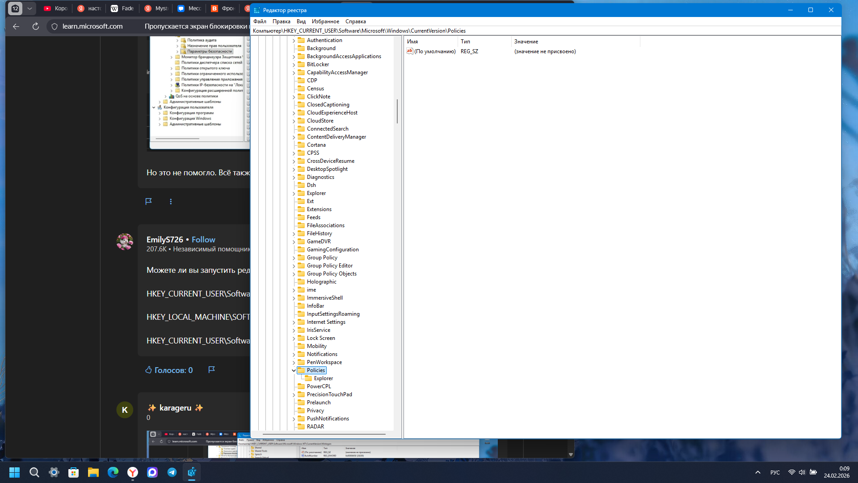Open the Правка menu
858x483 pixels.
[x=282, y=21]
